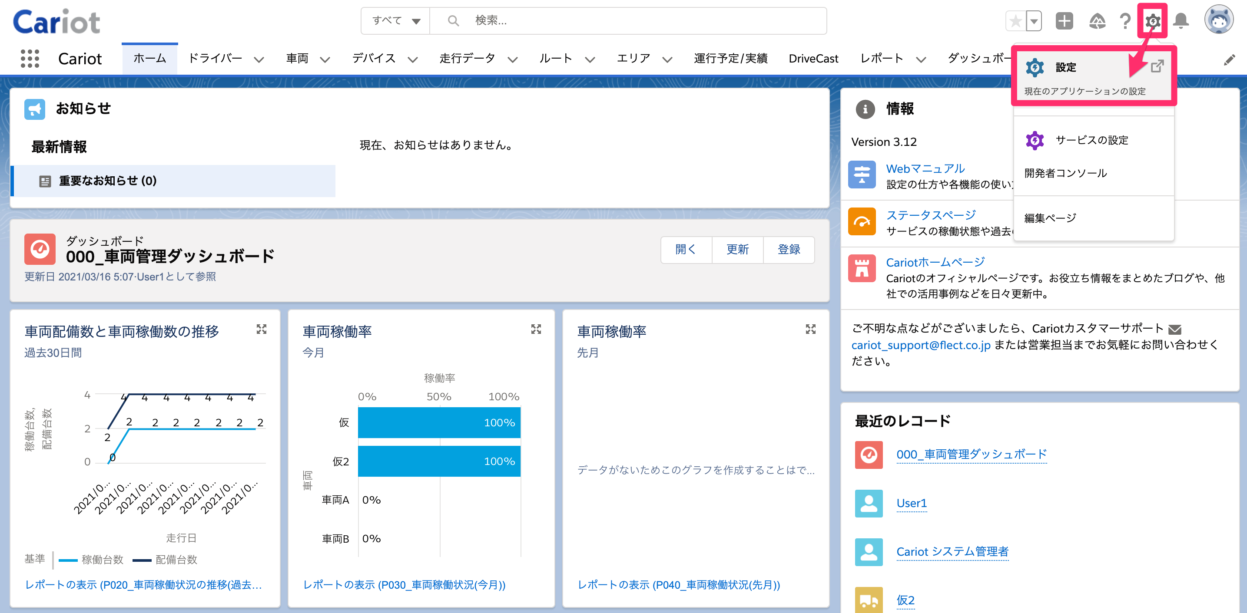Click the pencil edit navigation icon
Screen dimensions: 1247x613
coord(1229,59)
